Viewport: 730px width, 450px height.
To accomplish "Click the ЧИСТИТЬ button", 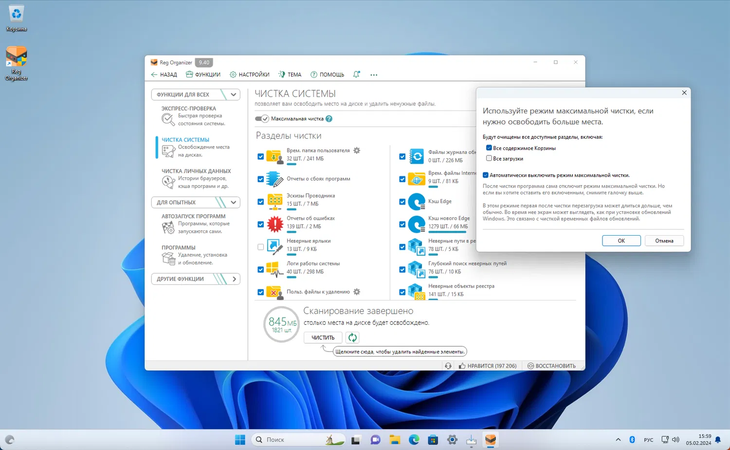I will click(323, 337).
